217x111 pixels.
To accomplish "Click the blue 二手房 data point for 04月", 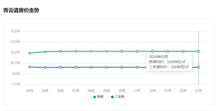I will (x=30, y=67).
